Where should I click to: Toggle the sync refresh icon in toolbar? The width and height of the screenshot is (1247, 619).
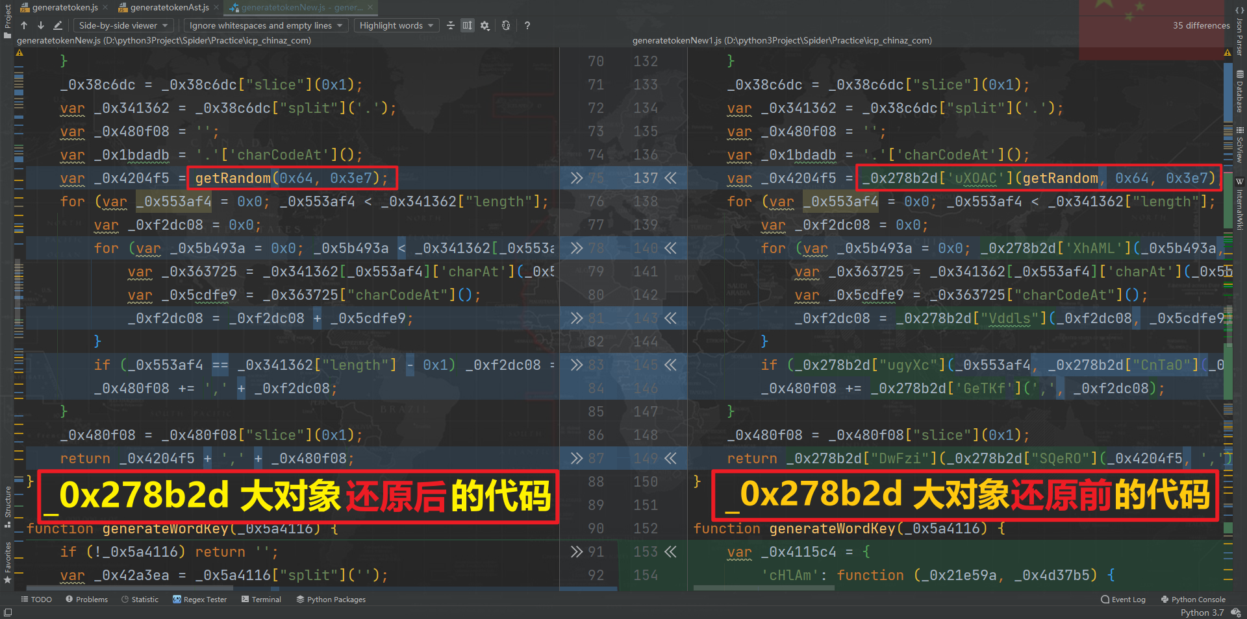pyautogui.click(x=506, y=25)
